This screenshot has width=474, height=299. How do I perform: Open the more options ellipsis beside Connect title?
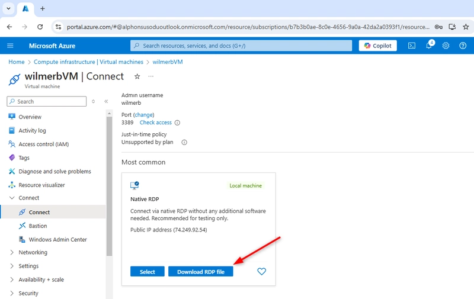(151, 76)
